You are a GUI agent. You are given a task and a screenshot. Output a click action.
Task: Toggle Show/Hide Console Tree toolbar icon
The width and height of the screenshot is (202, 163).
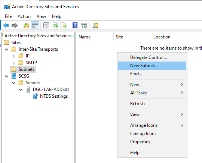pos(35,26)
